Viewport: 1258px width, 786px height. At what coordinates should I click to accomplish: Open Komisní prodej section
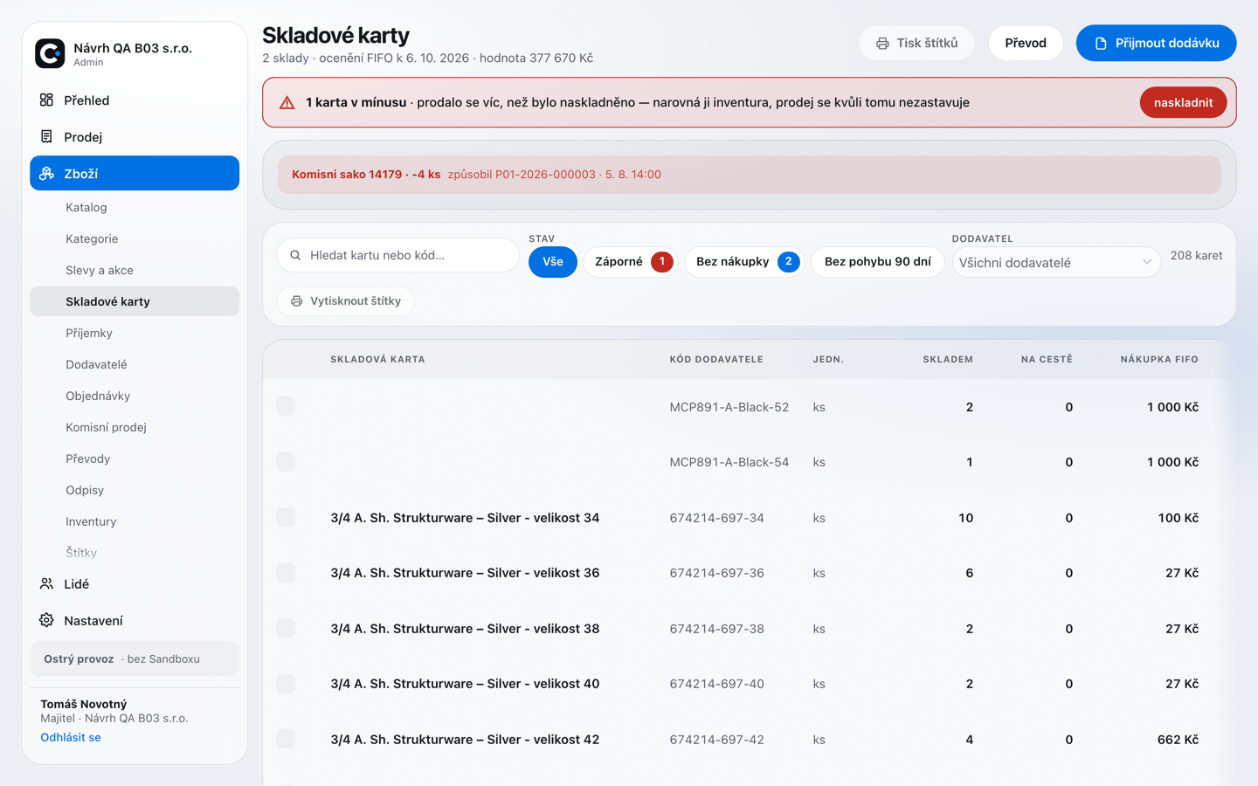tap(135, 427)
